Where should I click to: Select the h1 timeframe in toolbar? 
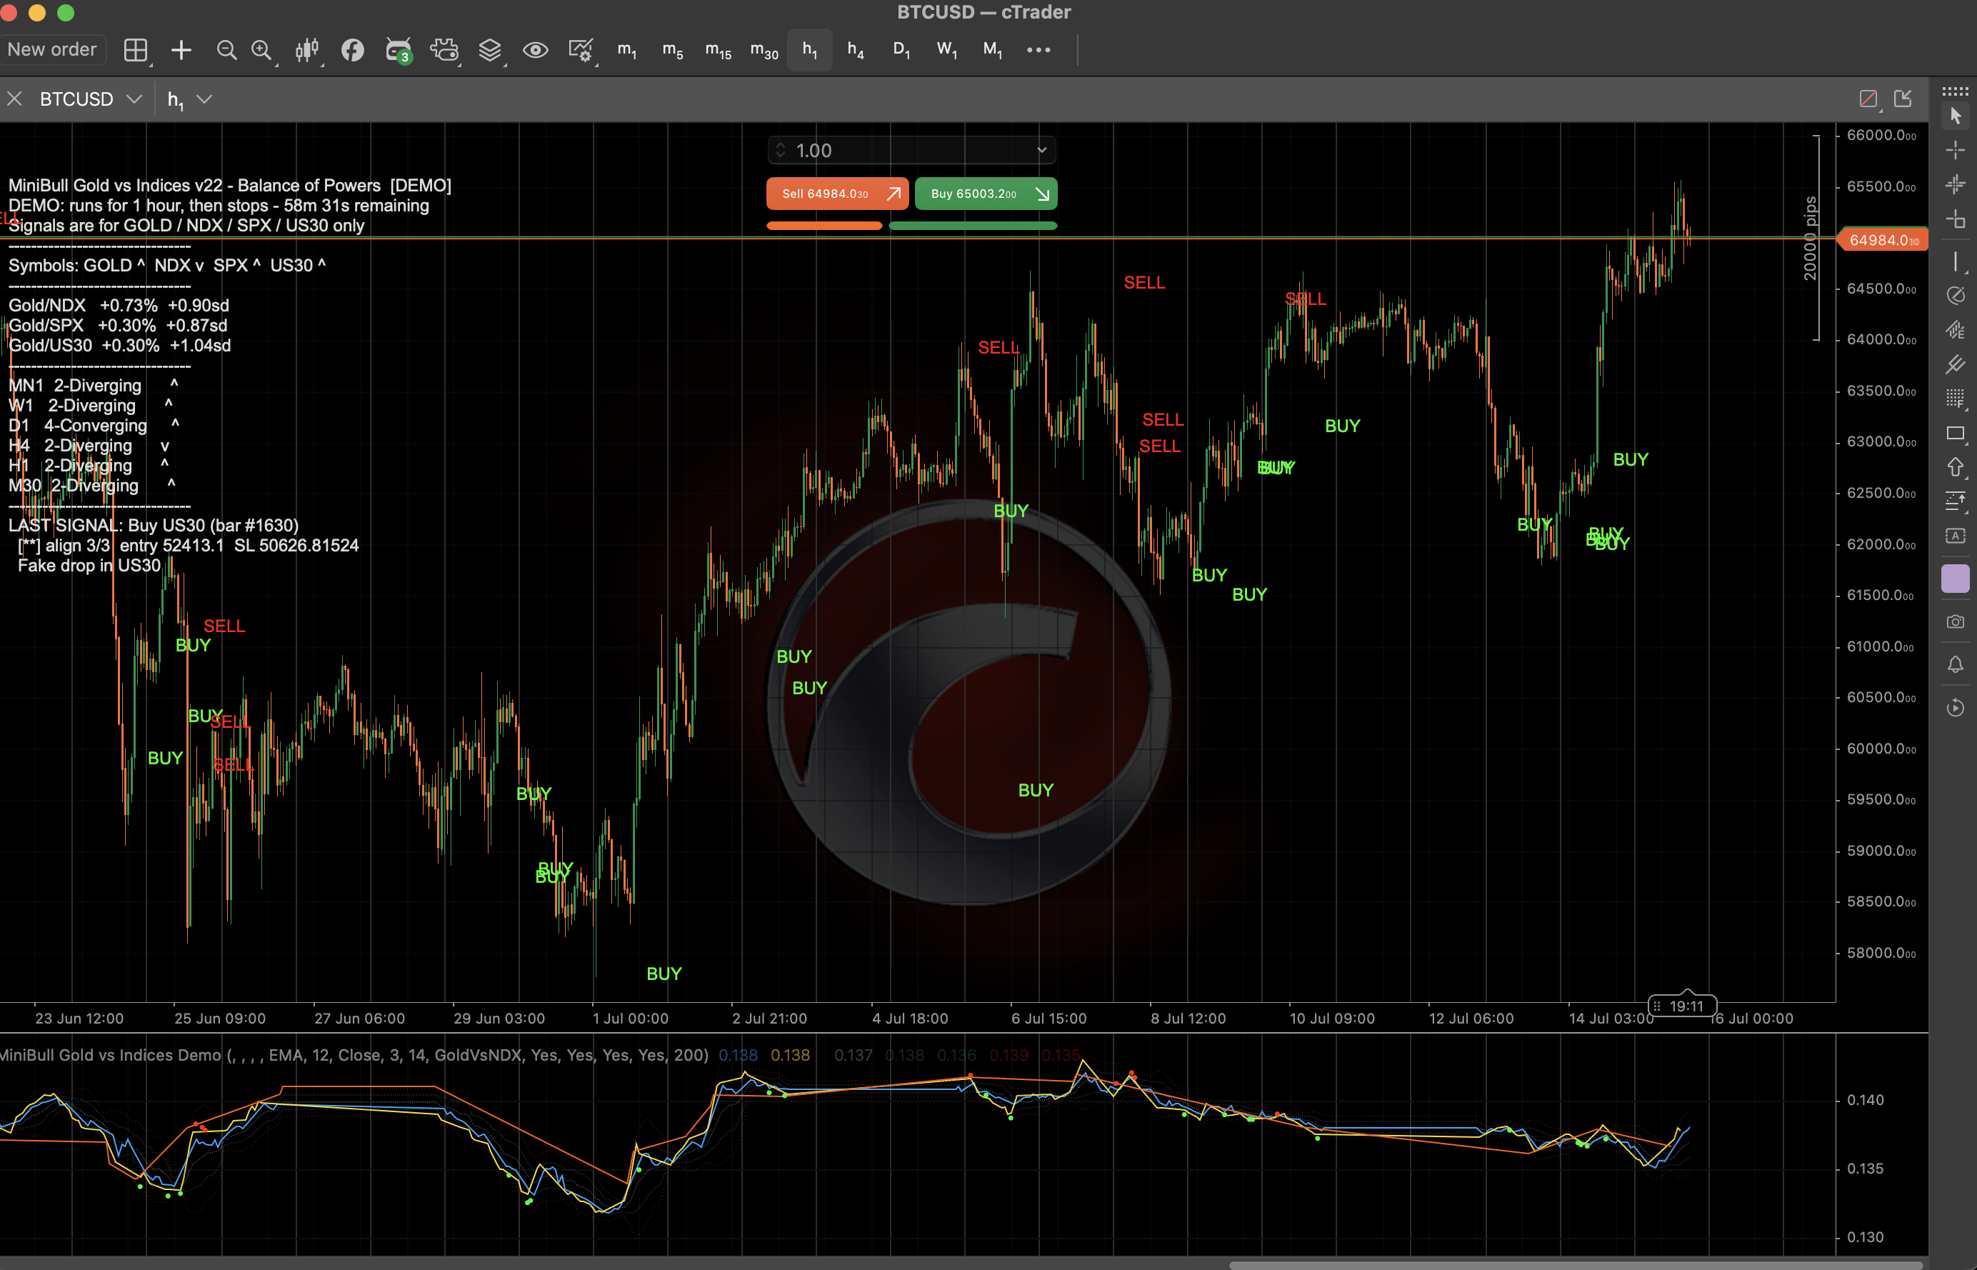[810, 50]
